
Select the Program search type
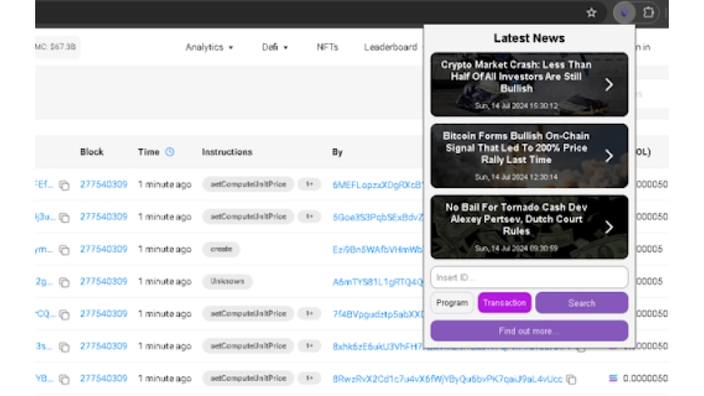coord(452,302)
